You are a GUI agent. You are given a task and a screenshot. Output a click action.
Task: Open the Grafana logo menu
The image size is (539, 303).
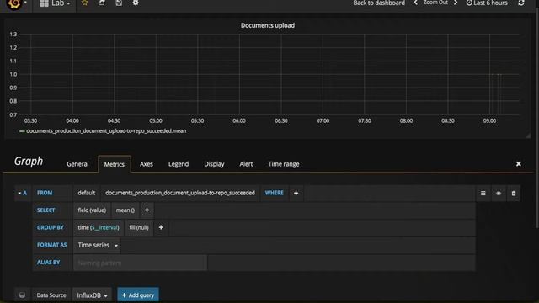[15, 3]
